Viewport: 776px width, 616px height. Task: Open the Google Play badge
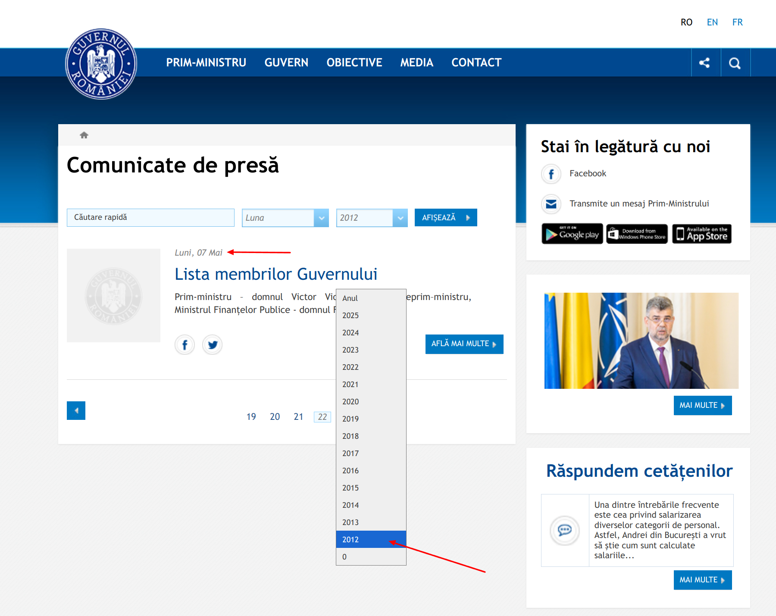click(572, 234)
